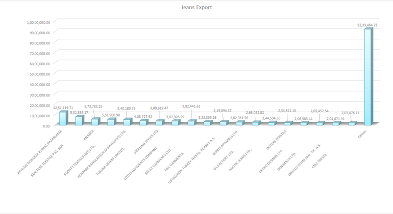393x214 pixels.
Task: Click data label 3,89,619.47
Action: tap(159, 108)
